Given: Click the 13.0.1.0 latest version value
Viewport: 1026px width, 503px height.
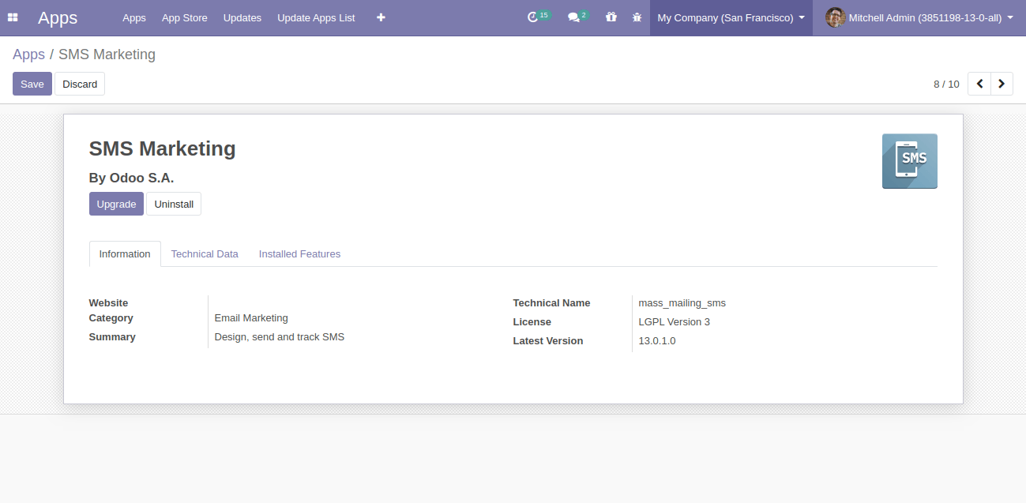Looking at the screenshot, I should 657,341.
